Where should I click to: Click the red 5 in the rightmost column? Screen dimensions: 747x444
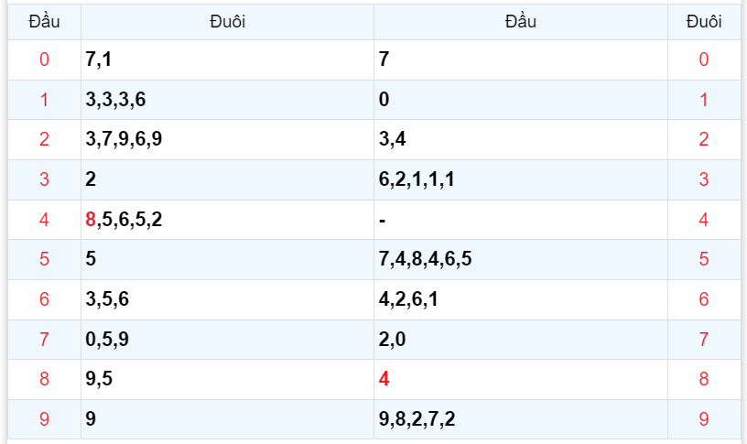[703, 259]
